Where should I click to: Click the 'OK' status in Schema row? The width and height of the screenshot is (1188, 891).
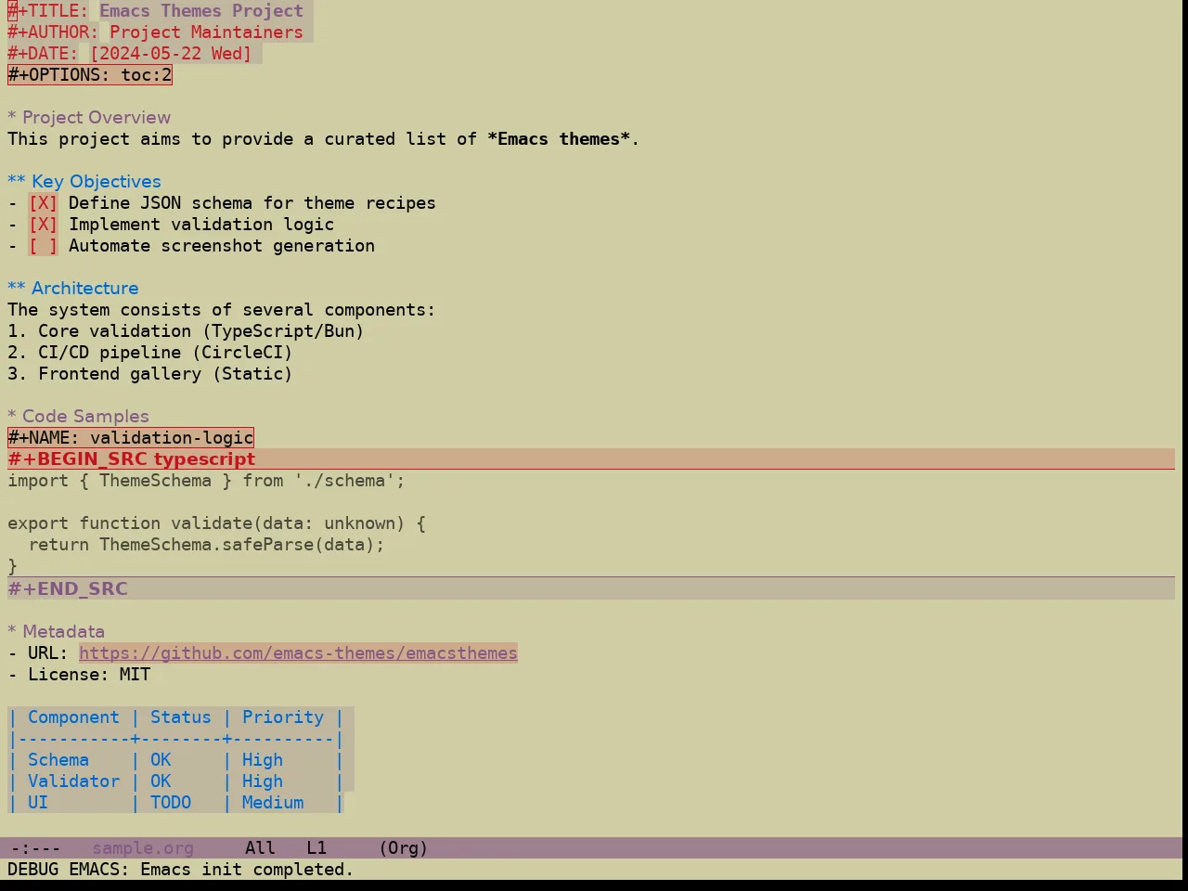click(x=161, y=760)
